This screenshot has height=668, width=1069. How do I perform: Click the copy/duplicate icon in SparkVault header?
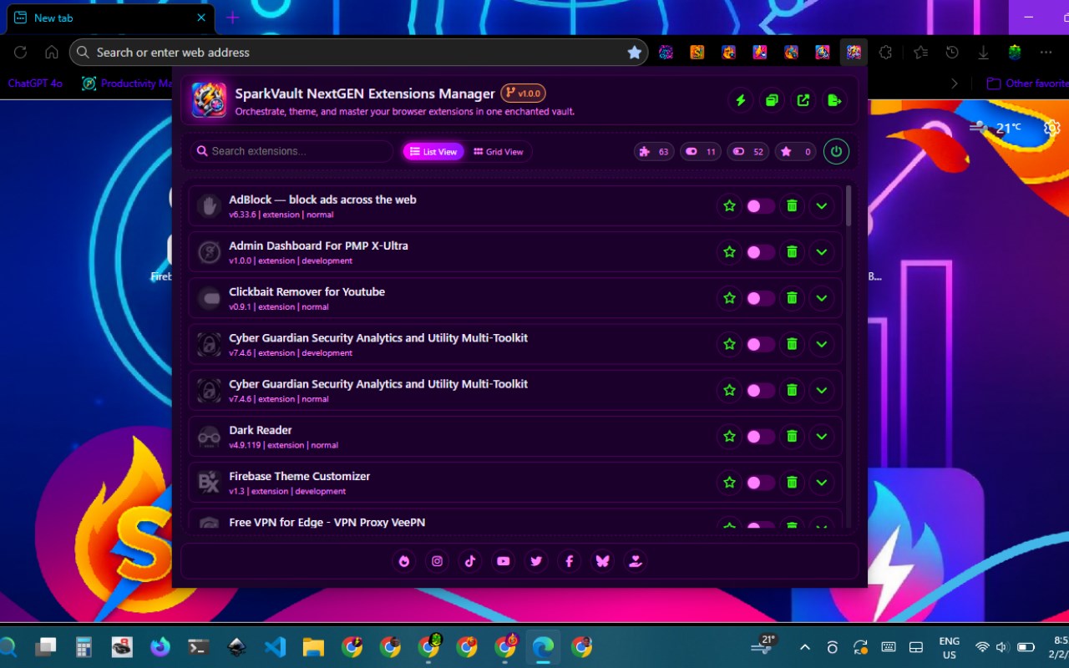[x=772, y=100]
